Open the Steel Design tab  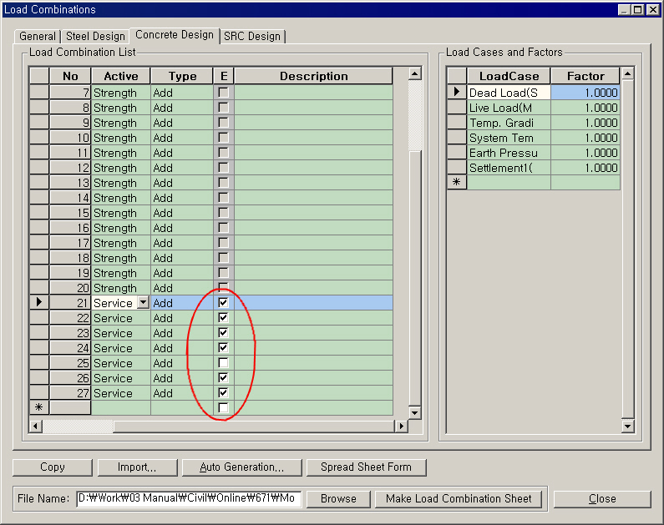pyautogui.click(x=95, y=36)
